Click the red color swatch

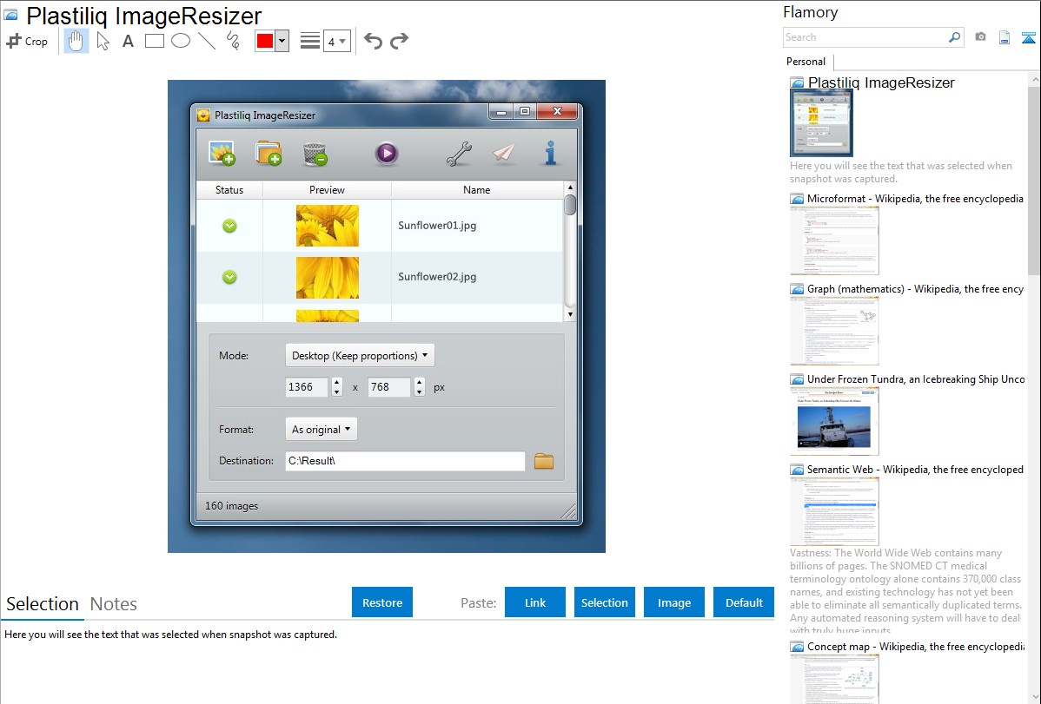(265, 41)
